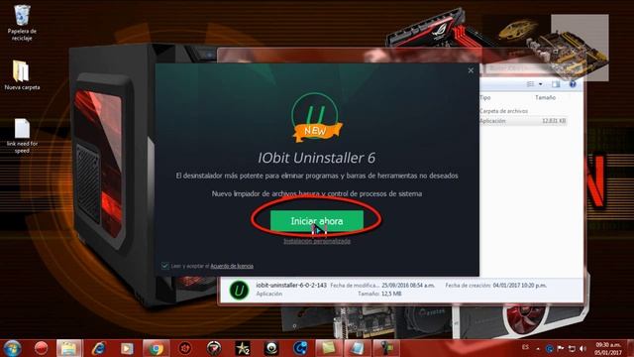634x357 pixels.
Task: Close the IObit Uninstaller installer dialog
Action: 471,70
